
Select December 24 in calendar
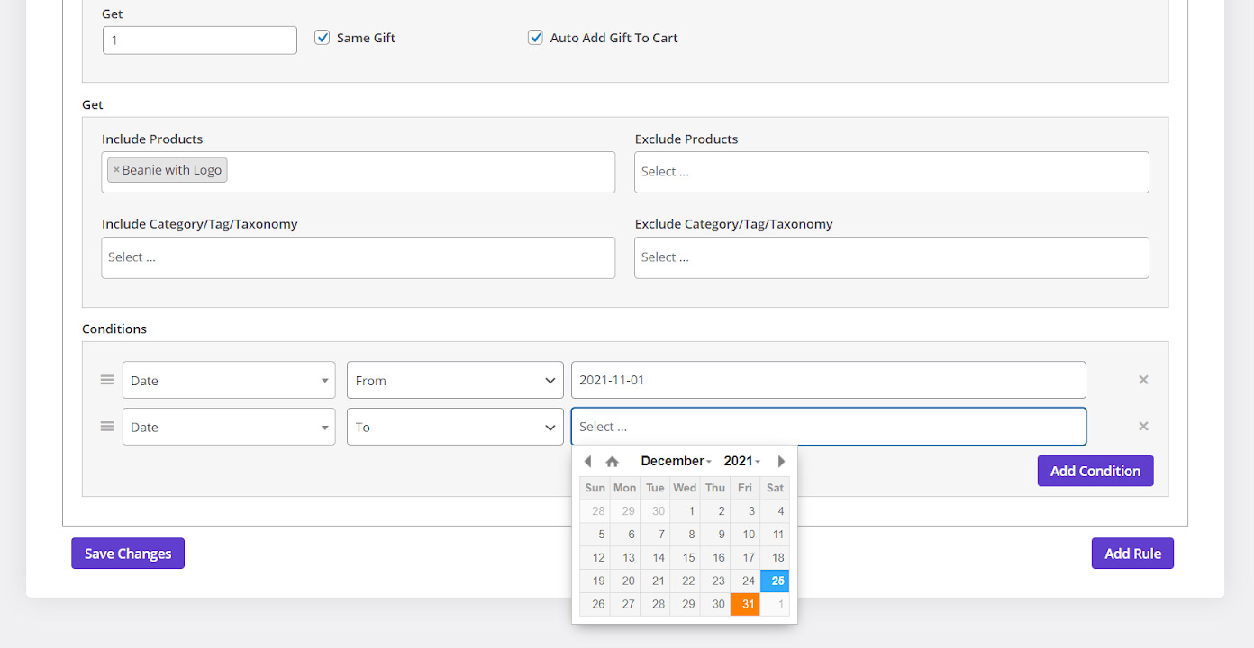coord(745,580)
